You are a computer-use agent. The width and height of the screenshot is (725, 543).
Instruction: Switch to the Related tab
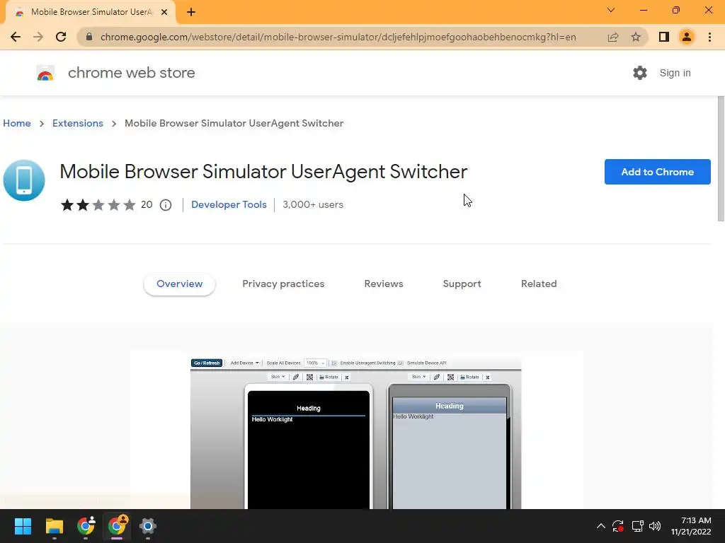[x=539, y=284]
